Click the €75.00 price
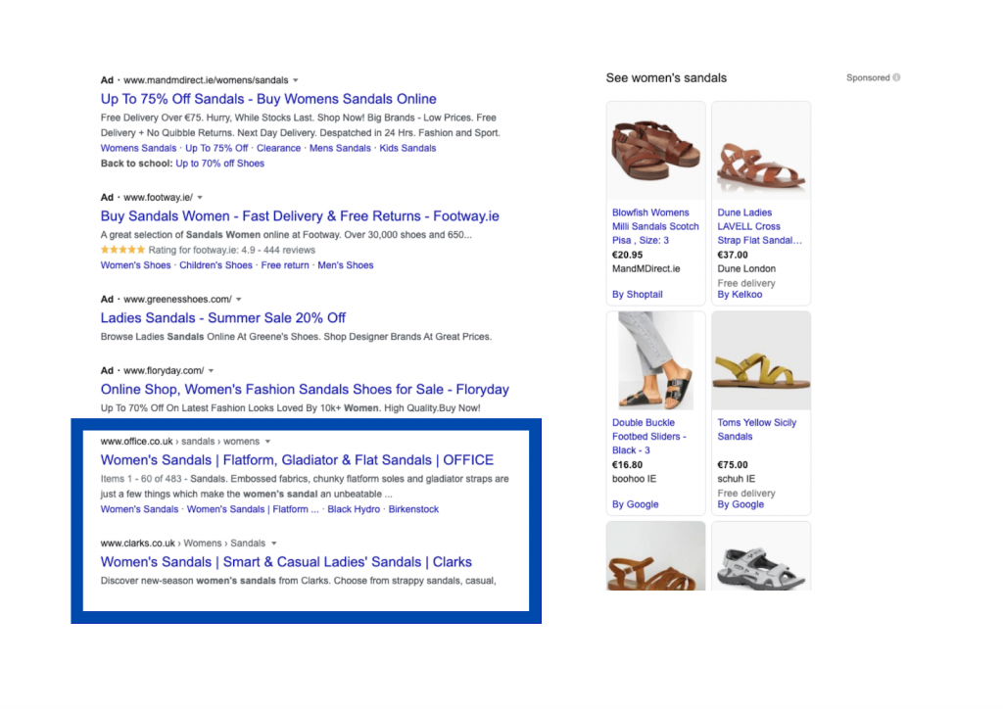Viewport: 1003px width, 709px height. coord(733,465)
